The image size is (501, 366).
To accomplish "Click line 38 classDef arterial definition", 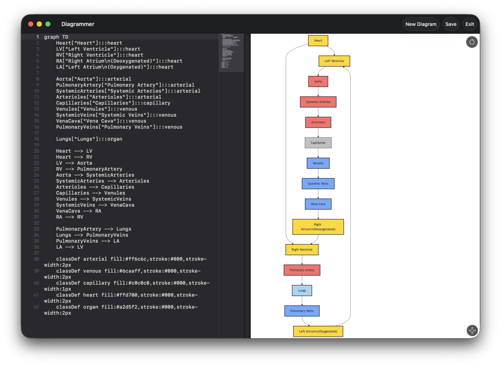I will tap(112, 259).
